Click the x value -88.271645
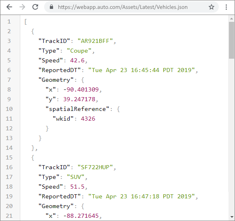The width and height of the screenshot is (235, 221). [x=81, y=216]
